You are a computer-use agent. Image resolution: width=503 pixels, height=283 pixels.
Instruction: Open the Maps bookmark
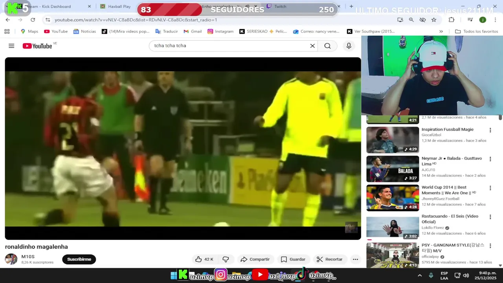click(x=29, y=31)
